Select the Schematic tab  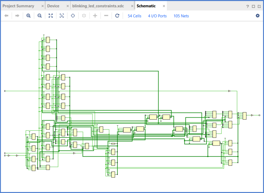coord(146,6)
